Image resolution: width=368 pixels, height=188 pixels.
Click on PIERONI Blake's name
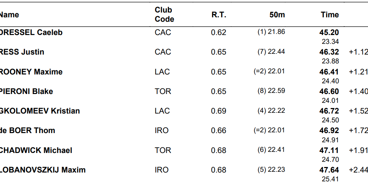(26, 91)
